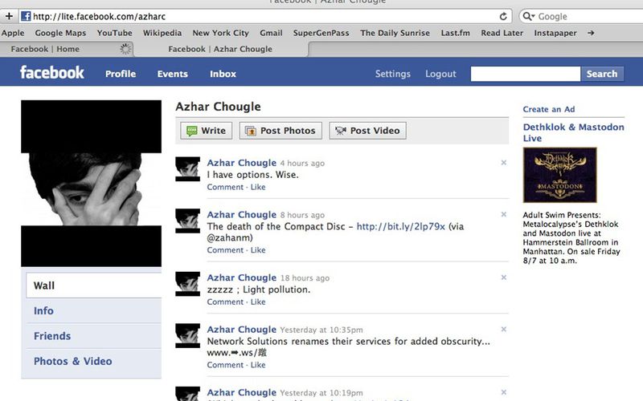Click the facebook logo
The width and height of the screenshot is (643, 401).
point(52,72)
